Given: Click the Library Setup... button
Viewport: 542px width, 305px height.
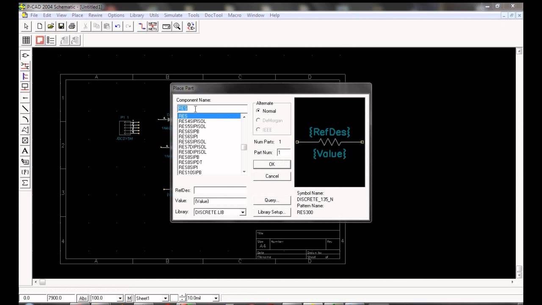Looking at the screenshot, I should pyautogui.click(x=272, y=212).
